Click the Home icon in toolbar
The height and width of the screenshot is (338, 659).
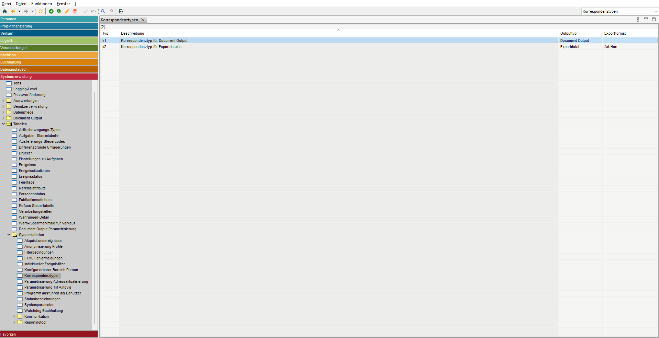(5, 11)
